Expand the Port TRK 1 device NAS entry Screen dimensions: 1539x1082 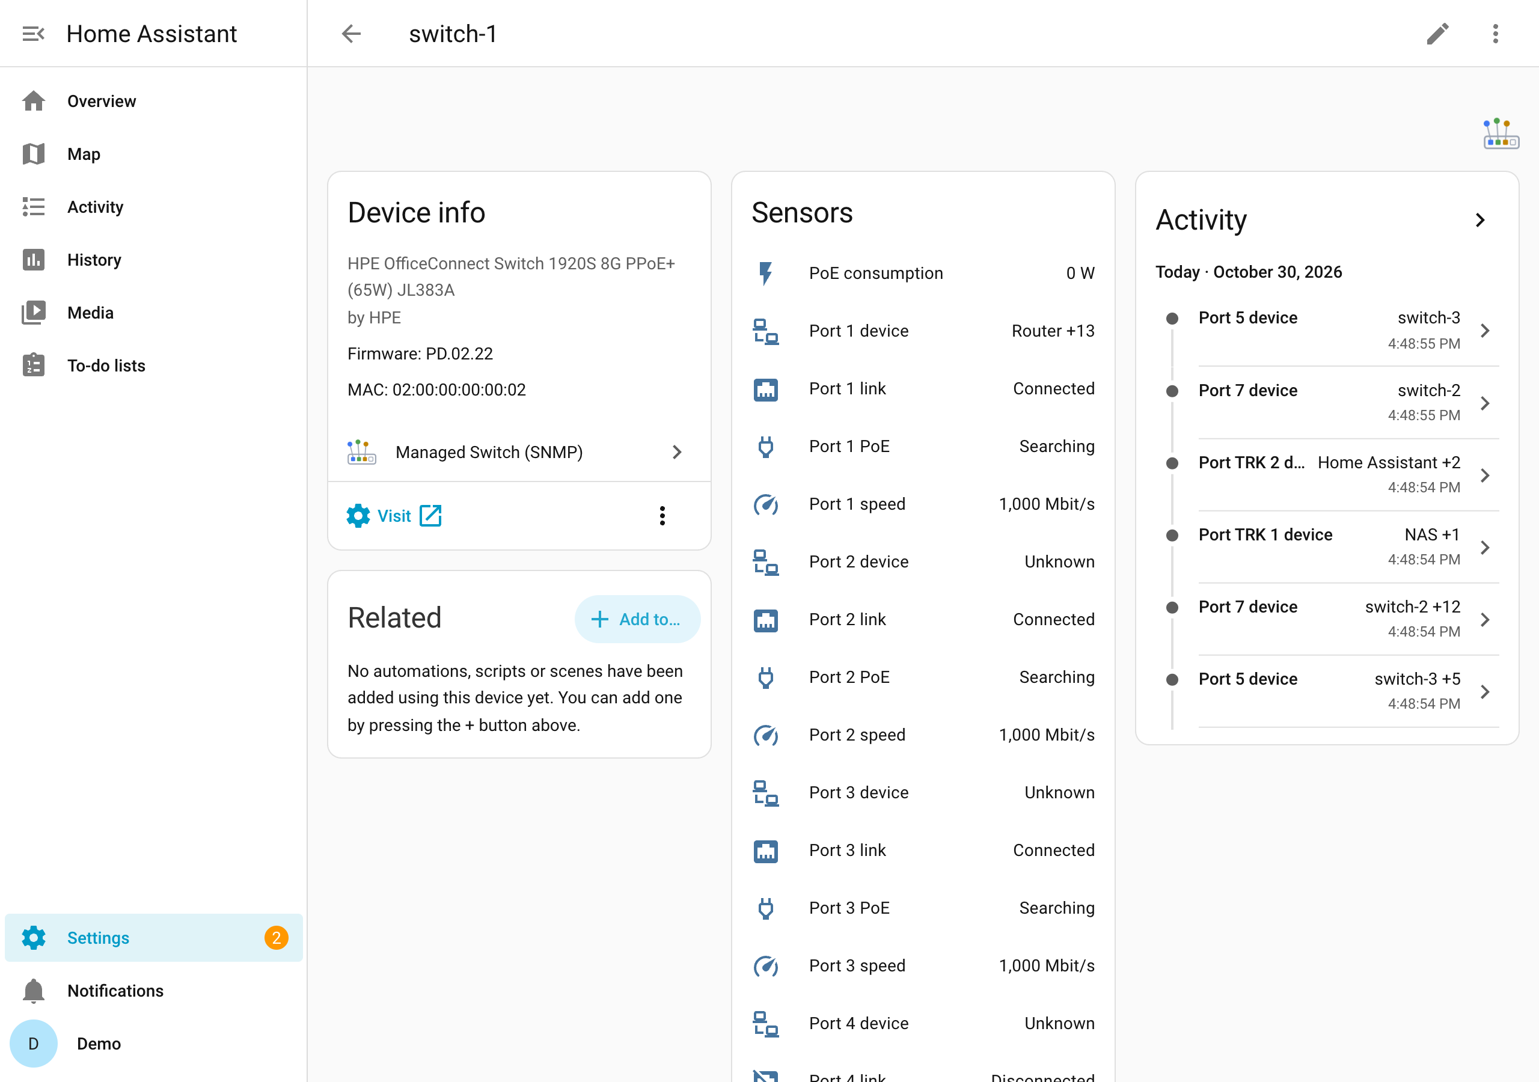click(x=1485, y=547)
